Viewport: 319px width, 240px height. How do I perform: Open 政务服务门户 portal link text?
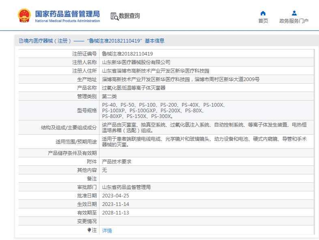[x=294, y=21]
